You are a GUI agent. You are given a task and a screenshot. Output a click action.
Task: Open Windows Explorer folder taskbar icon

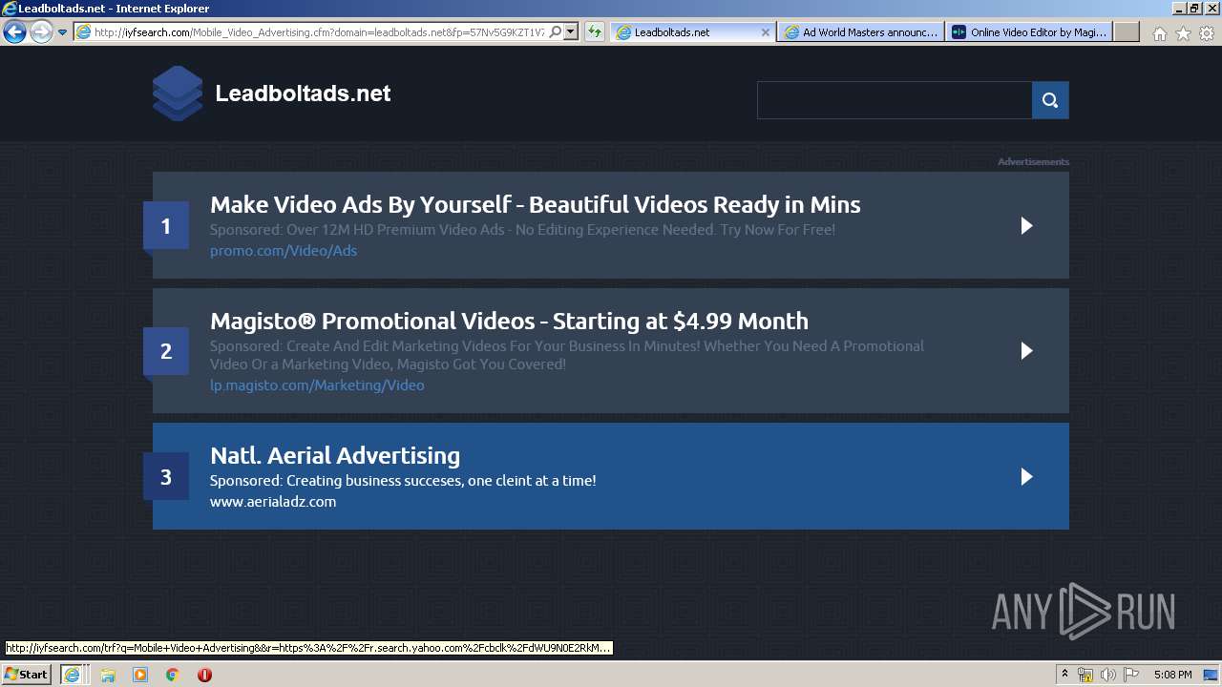(108, 675)
